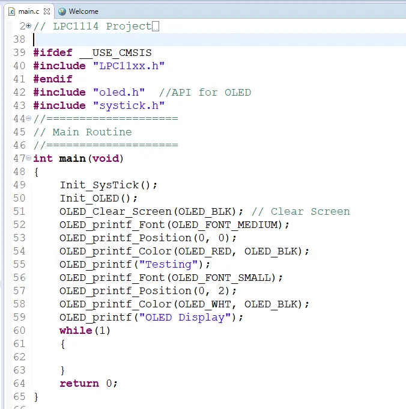
Task: Select the main.c tab label
Action: tap(29, 11)
